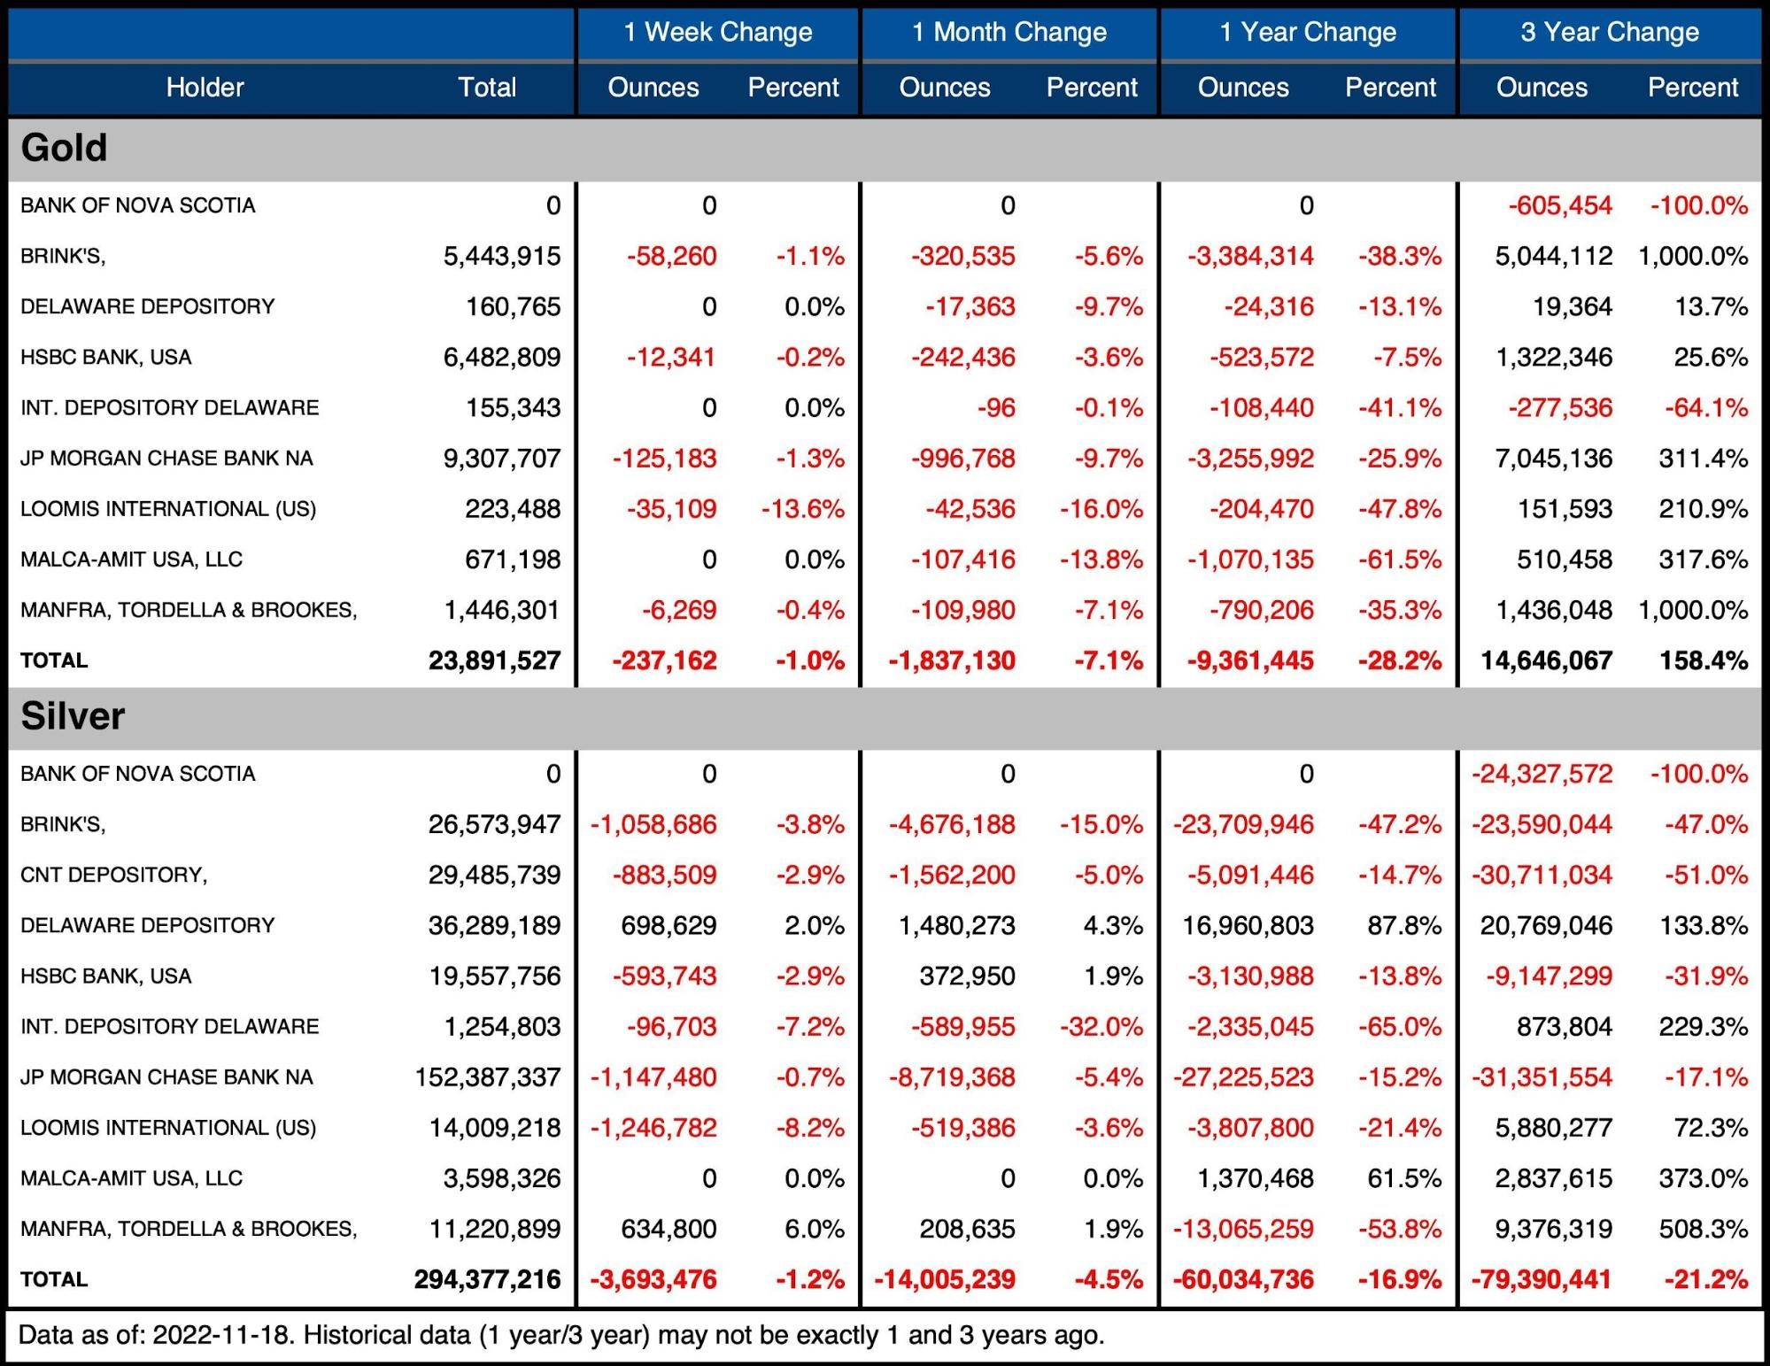Select gold 3 year total 158.4%
Viewport: 1770px width, 1366px height.
pos(1703,661)
